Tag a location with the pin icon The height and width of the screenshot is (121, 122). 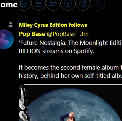point(97,3)
